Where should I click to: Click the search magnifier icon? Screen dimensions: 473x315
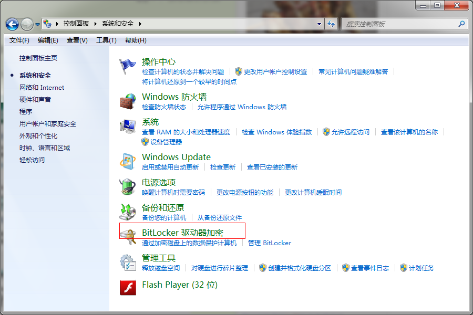pos(461,24)
